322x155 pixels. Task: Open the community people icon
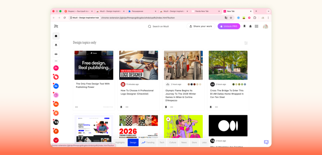(56, 54)
